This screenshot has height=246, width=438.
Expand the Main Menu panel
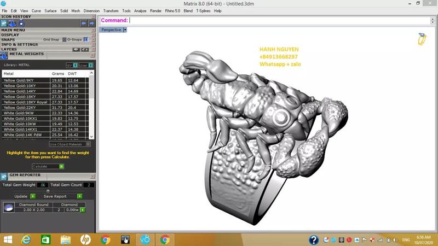coord(13,30)
